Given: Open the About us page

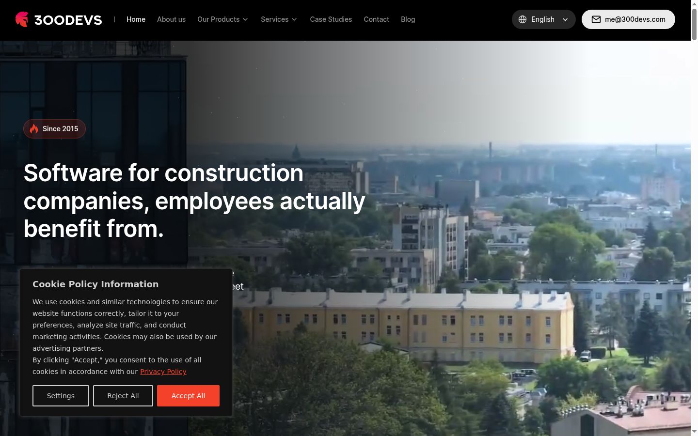Looking at the screenshot, I should tap(171, 19).
